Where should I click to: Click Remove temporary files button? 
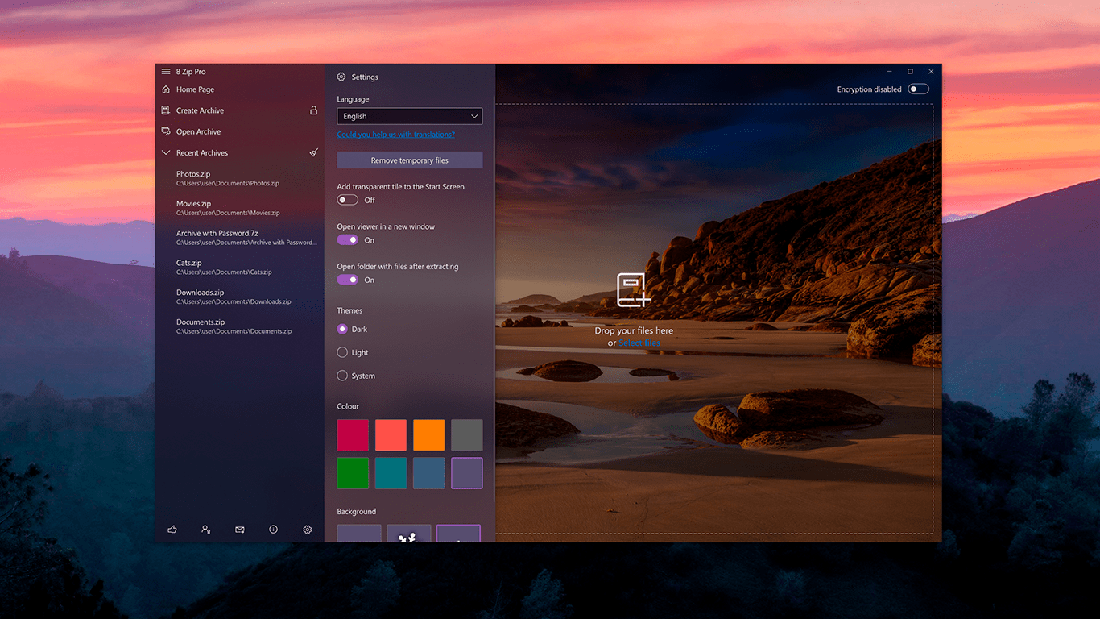pyautogui.click(x=410, y=160)
